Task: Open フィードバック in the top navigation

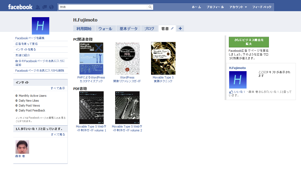Action: tap(262, 7)
